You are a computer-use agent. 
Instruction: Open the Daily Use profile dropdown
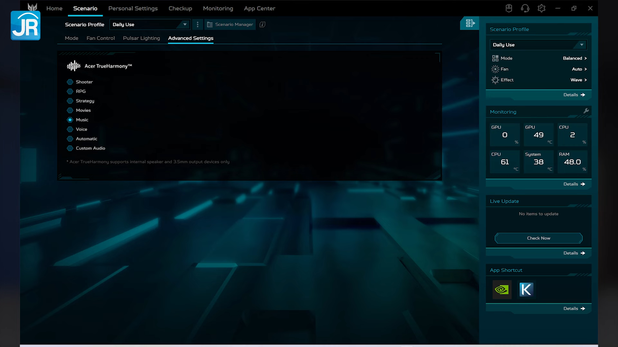click(538, 45)
